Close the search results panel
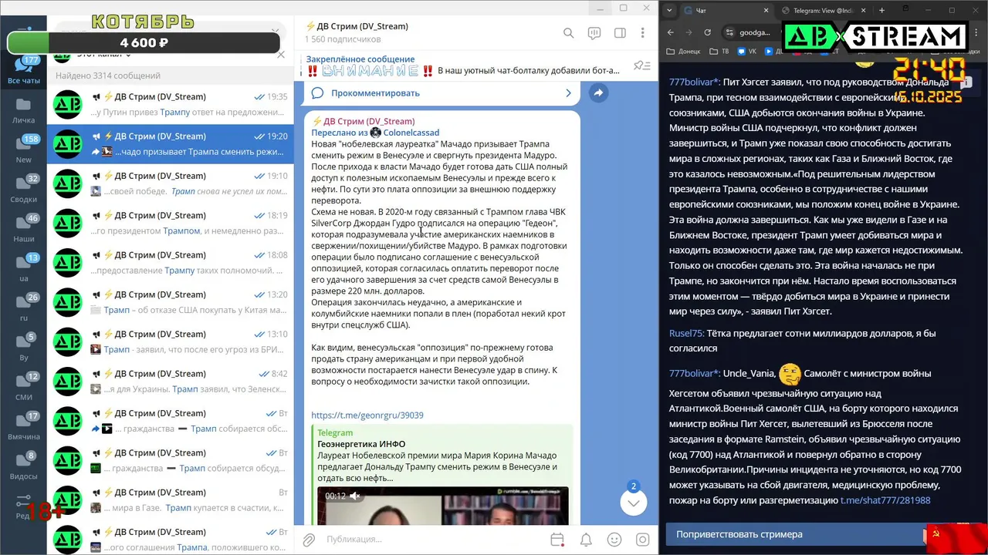This screenshot has width=988, height=555. click(x=281, y=55)
